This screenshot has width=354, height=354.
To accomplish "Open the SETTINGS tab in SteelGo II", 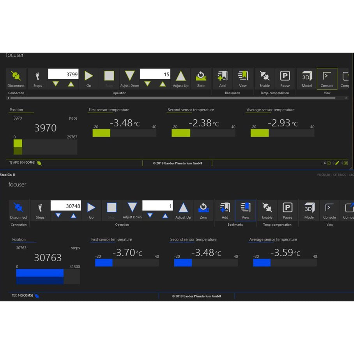I will pos(339,175).
